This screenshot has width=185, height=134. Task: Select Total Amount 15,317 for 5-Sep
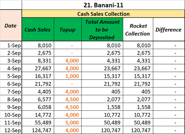click(102, 76)
